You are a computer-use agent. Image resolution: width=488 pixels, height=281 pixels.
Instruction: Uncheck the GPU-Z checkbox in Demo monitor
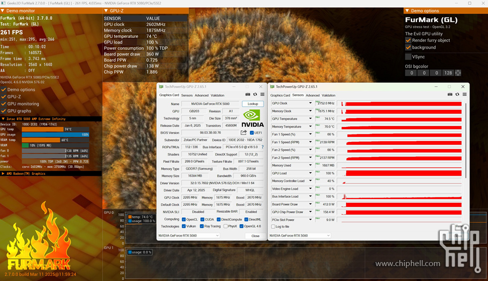pos(4,97)
